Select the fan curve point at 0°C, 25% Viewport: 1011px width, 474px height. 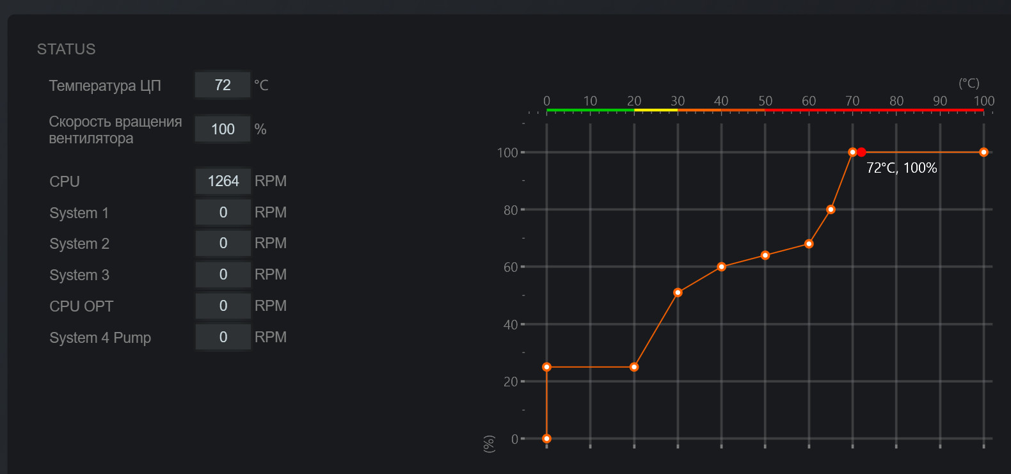pos(546,367)
